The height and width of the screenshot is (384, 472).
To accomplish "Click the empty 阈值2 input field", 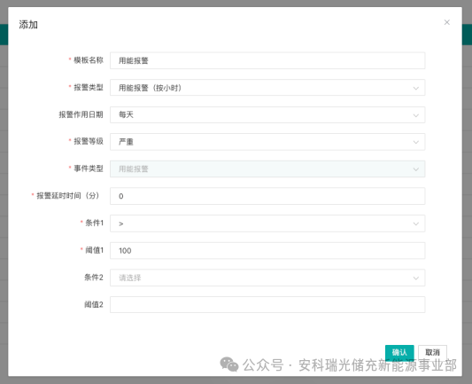I will [x=267, y=305].
